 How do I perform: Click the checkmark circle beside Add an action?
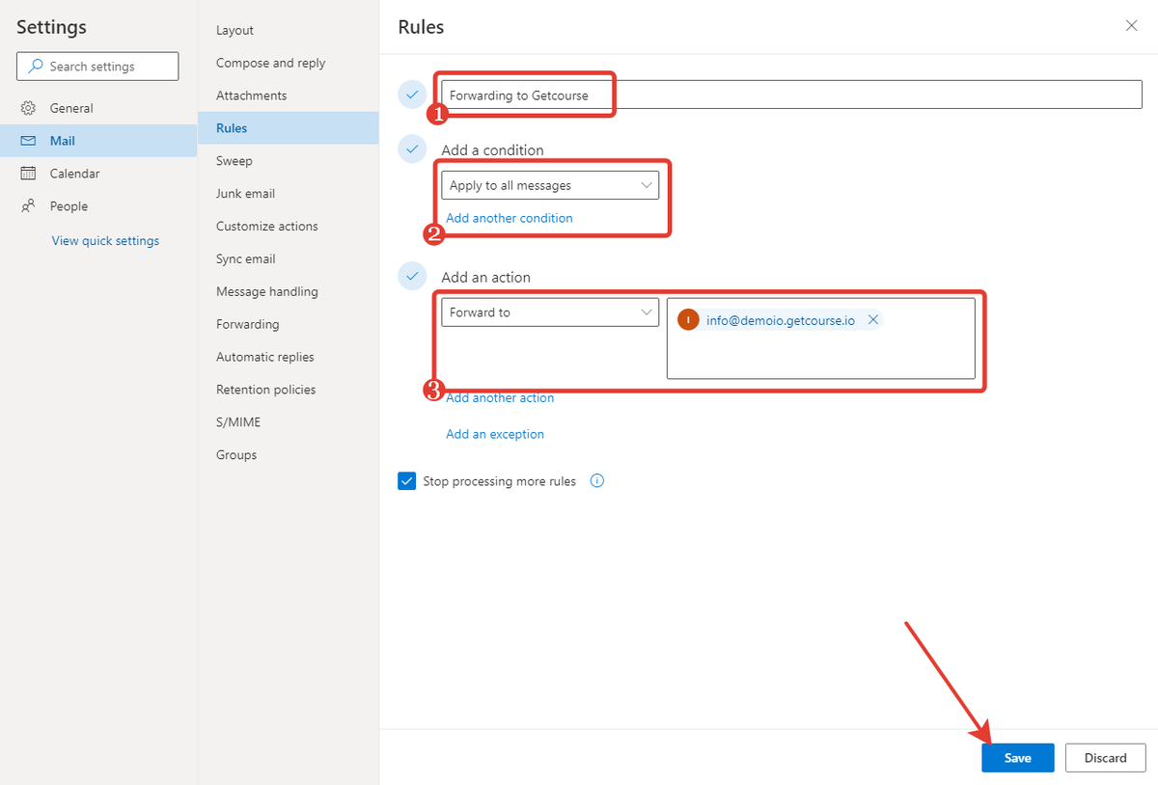click(412, 277)
